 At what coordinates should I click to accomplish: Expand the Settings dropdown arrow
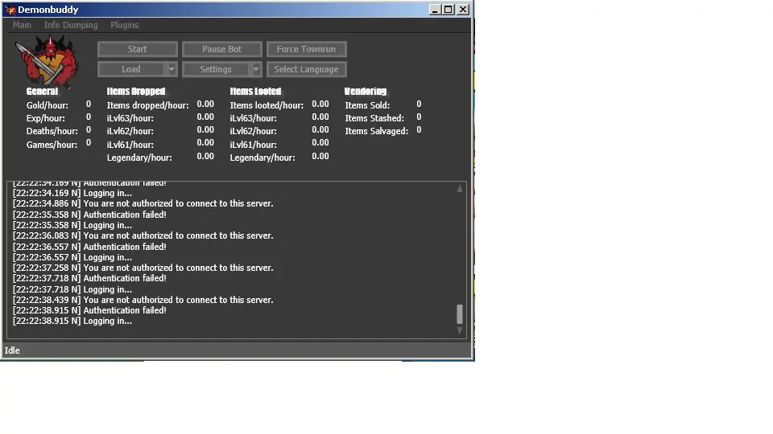tap(256, 69)
